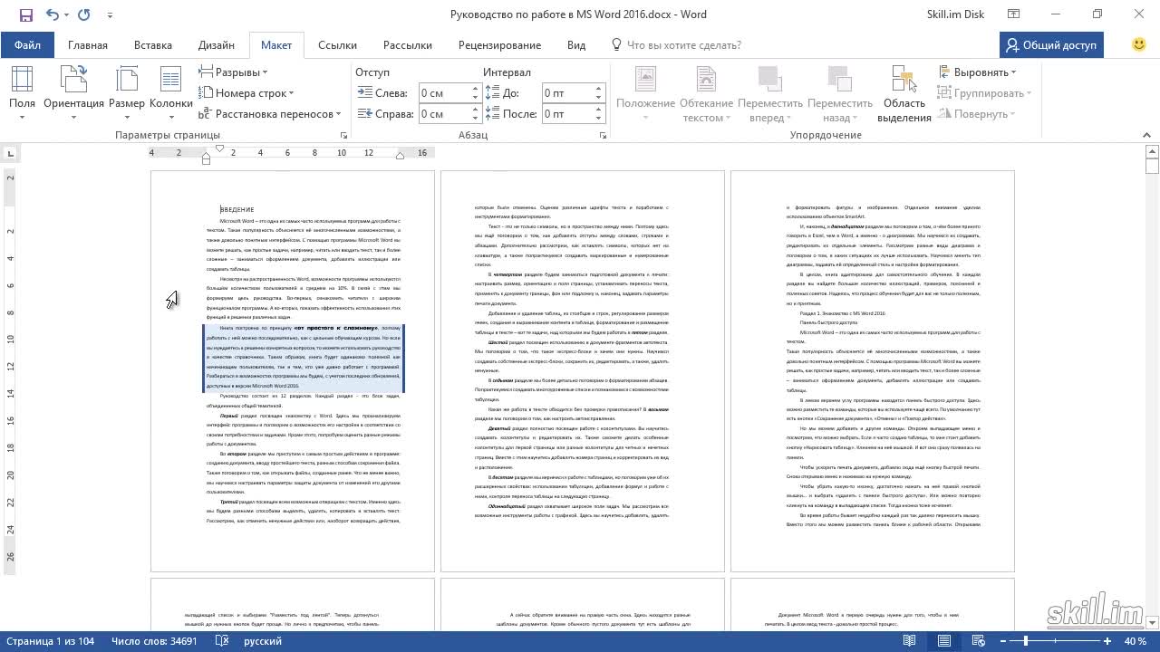Expand the Выровнять align dropdown
This screenshot has width=1160, height=652.
(x=977, y=72)
